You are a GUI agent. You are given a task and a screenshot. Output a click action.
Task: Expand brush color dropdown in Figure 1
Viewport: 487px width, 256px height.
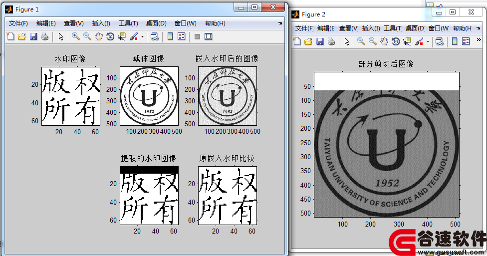pyautogui.click(x=142, y=36)
